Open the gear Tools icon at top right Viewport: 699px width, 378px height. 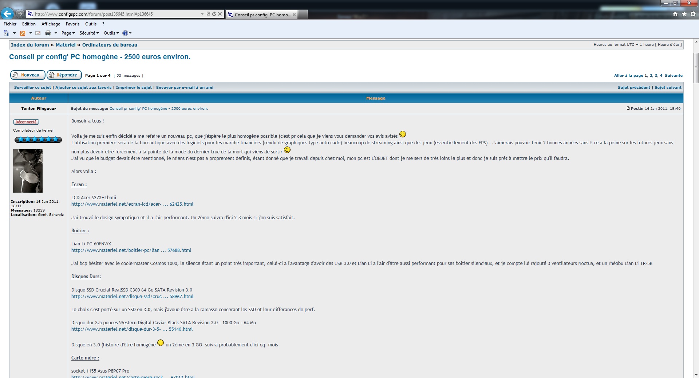pos(693,14)
